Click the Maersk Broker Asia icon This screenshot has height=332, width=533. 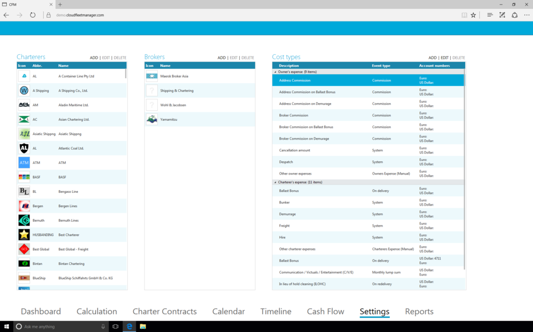point(152,76)
